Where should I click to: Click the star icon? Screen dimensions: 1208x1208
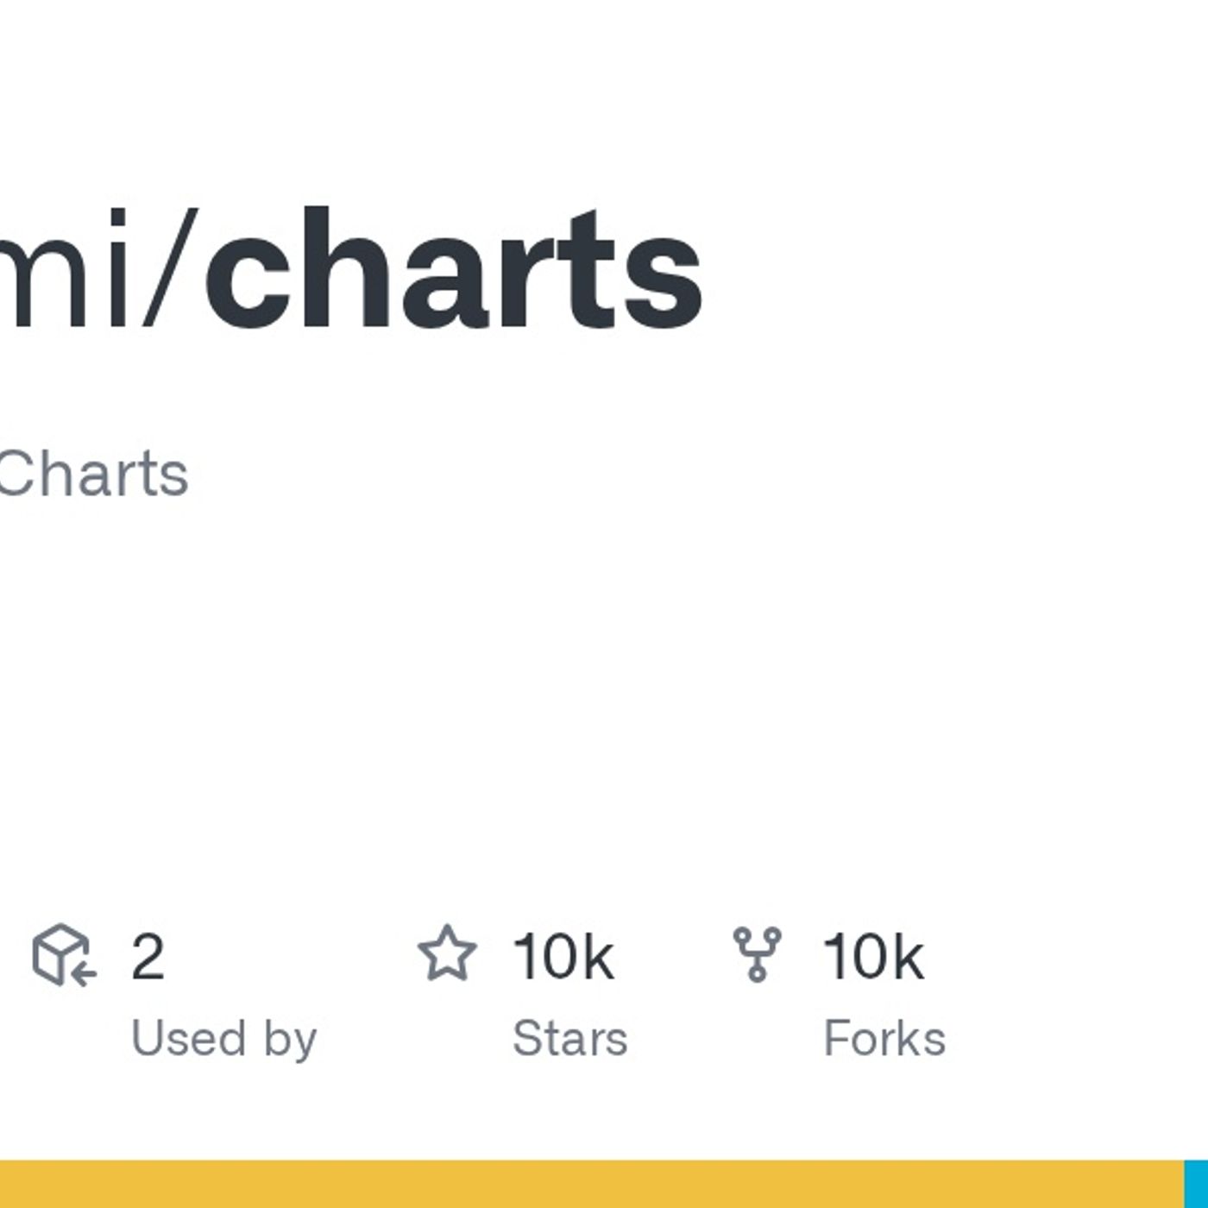coord(447,953)
